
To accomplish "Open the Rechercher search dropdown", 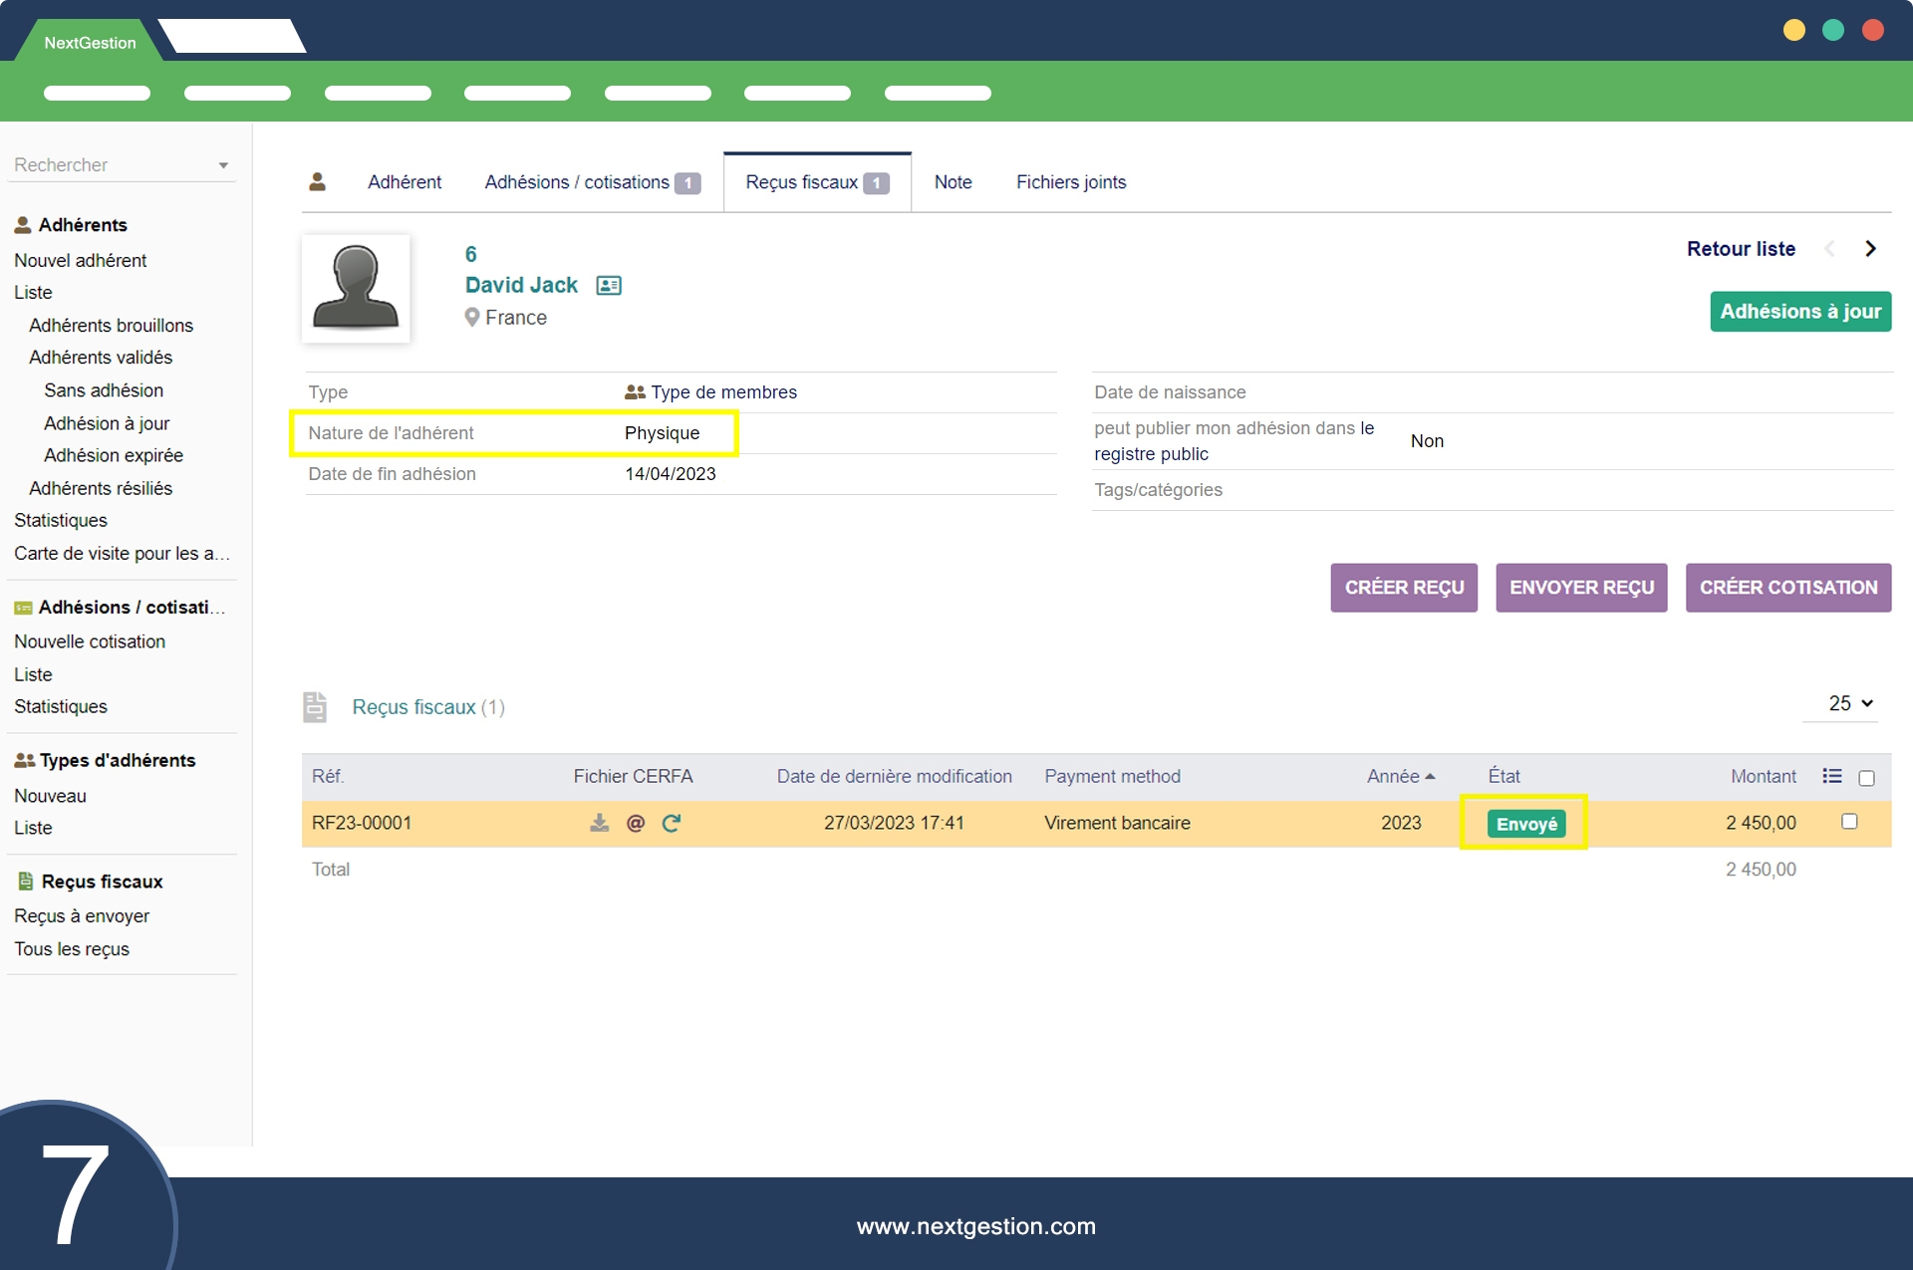I will [x=122, y=165].
